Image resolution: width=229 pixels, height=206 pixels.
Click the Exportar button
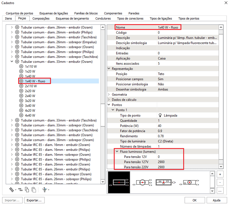[35, 200]
